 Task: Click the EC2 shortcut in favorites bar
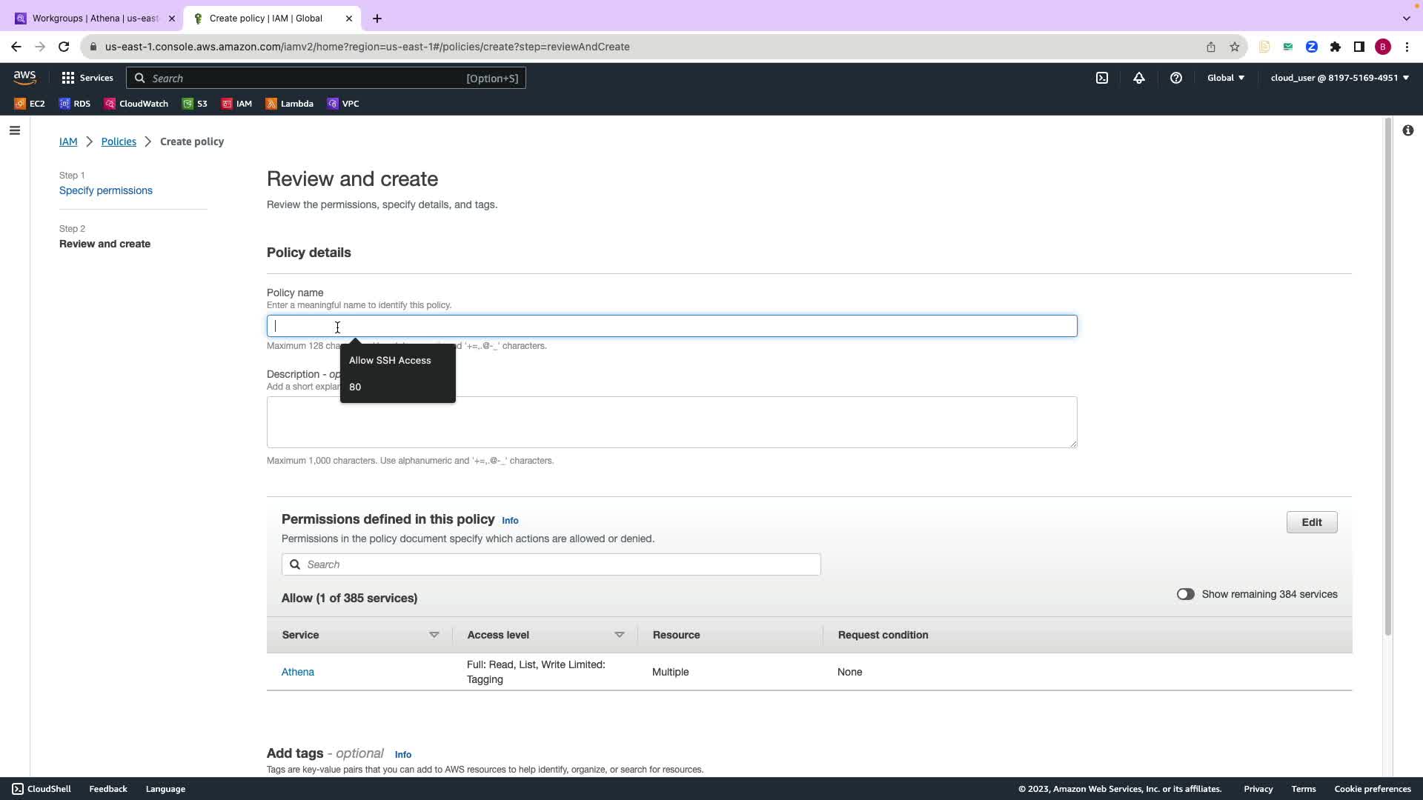pyautogui.click(x=30, y=104)
